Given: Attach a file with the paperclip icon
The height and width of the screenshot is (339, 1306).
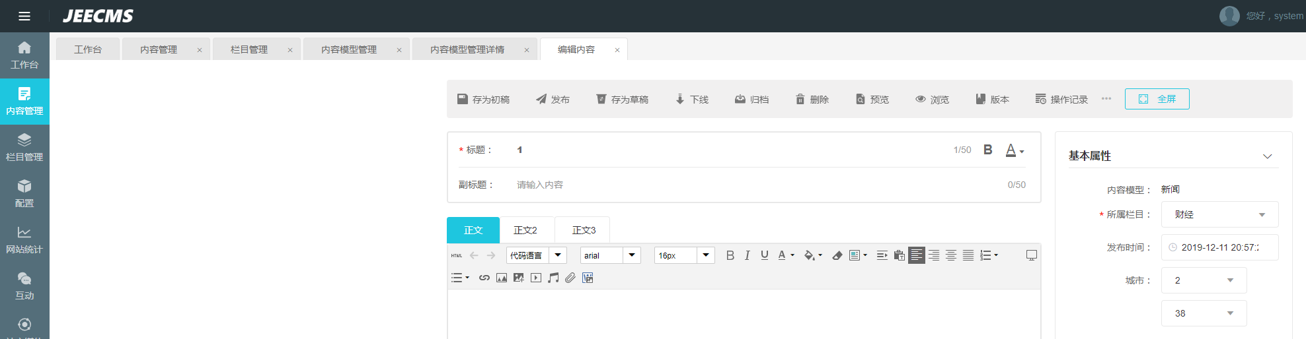Looking at the screenshot, I should tap(570, 278).
